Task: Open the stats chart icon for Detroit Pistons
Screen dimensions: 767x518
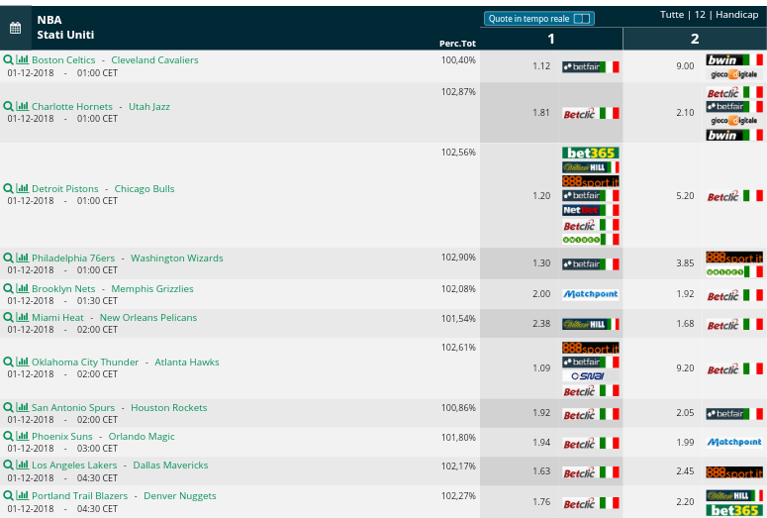Action: [x=22, y=188]
